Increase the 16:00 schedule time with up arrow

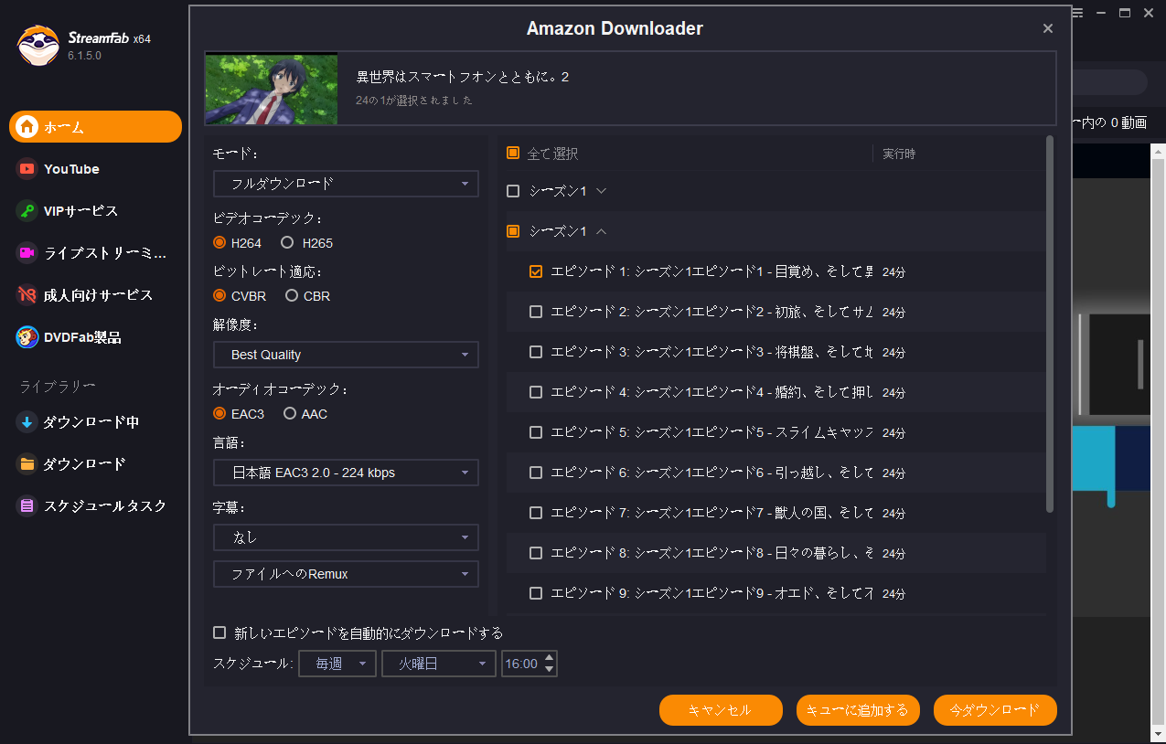(x=549, y=658)
